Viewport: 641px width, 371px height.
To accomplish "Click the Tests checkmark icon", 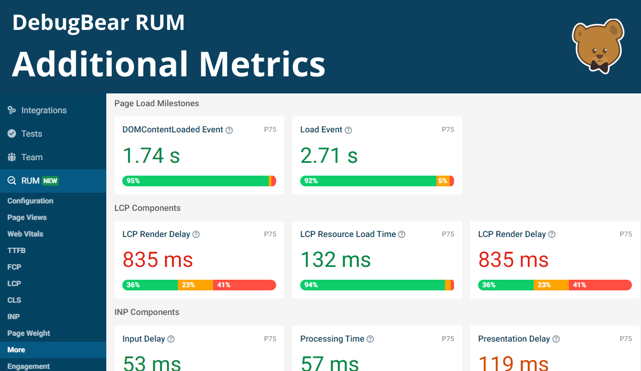I will click(12, 134).
